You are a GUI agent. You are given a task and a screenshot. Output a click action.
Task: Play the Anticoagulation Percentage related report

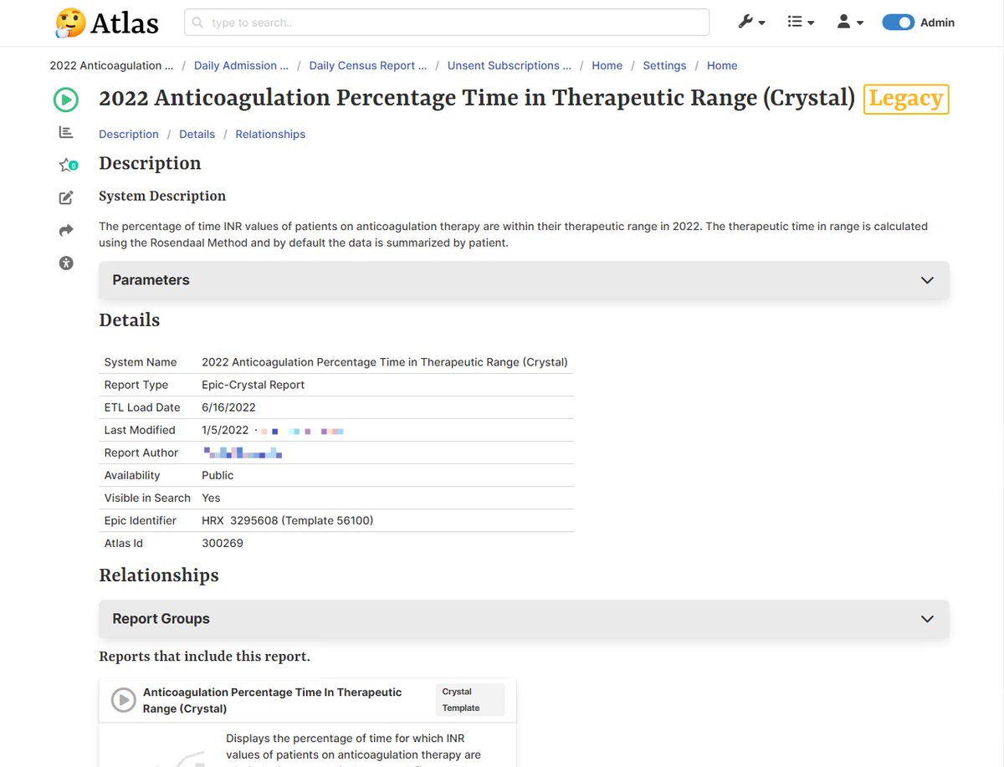click(123, 700)
